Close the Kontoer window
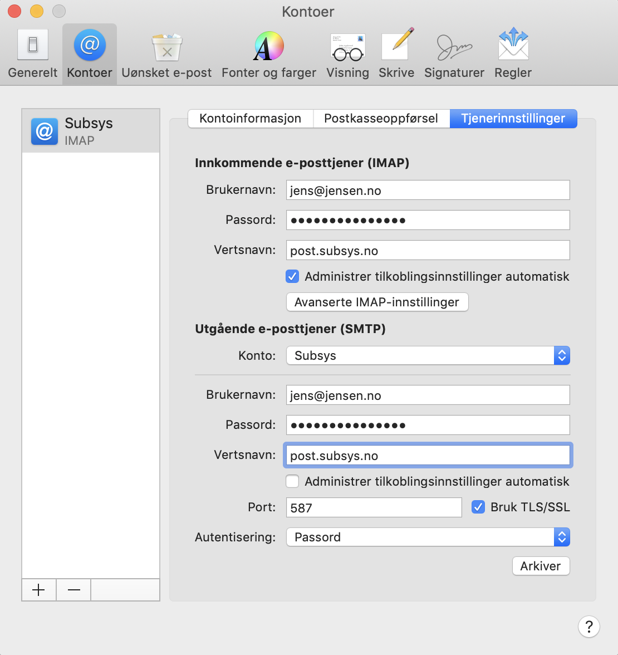The height and width of the screenshot is (655, 618). click(14, 11)
